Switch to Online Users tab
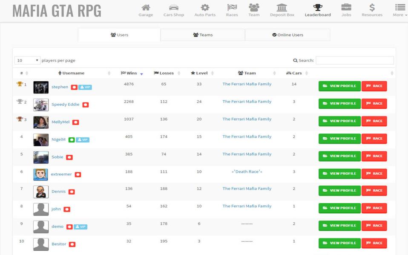 tap(287, 35)
